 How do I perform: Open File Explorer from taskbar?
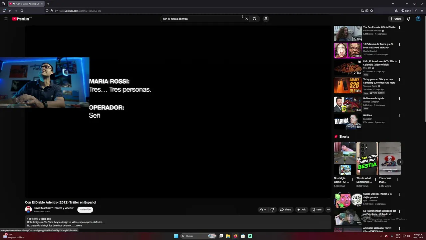coord(228,236)
